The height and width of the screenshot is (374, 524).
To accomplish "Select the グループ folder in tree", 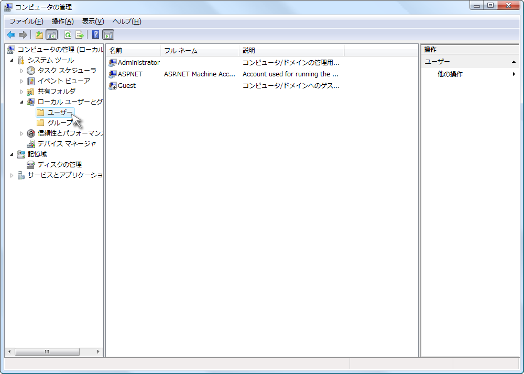I will (x=60, y=123).
